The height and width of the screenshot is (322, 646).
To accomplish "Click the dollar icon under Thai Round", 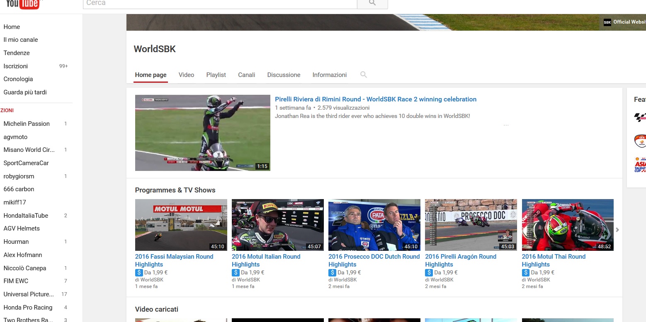I will pos(526,272).
